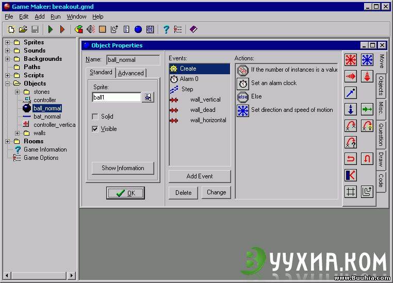This screenshot has height=283, width=393.
Task: Add a path using toolbar icon
Action: pyautogui.click(x=114, y=29)
